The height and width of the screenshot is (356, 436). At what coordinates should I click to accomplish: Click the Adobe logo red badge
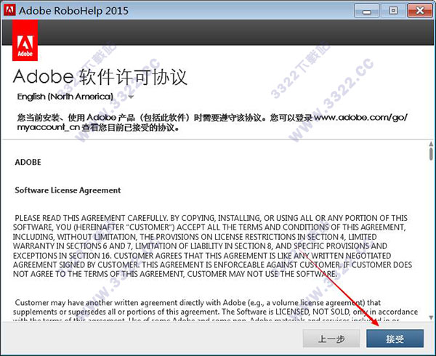(25, 40)
